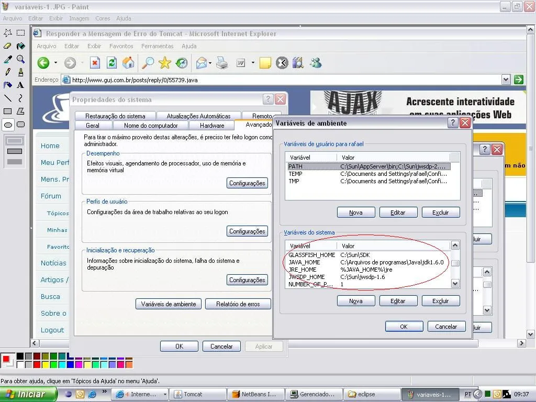This screenshot has width=536, height=402.
Task: Expand hidden system tray icons
Action: point(479,394)
